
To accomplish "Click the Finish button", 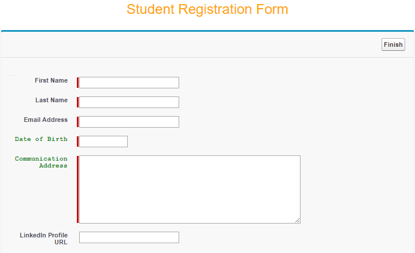I will [393, 44].
